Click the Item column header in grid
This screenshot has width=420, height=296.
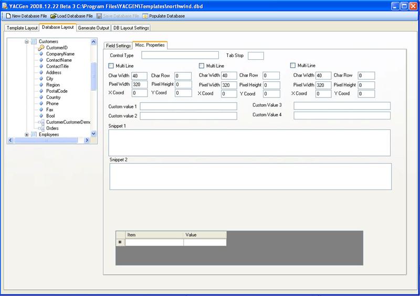pyautogui.click(x=154, y=235)
